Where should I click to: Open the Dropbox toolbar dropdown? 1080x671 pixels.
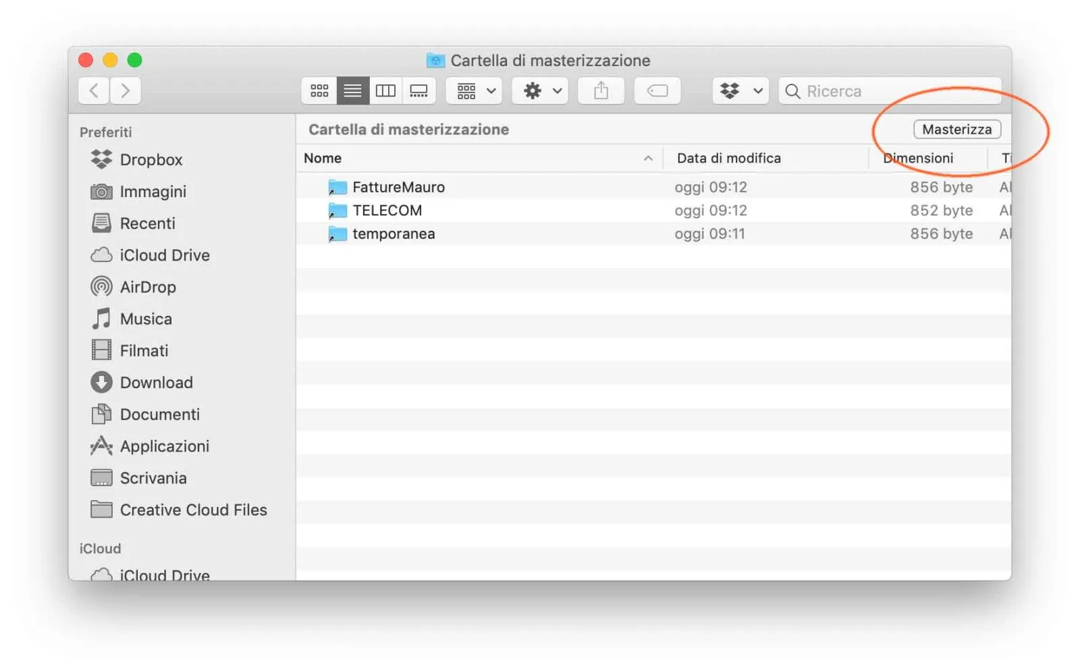[x=740, y=90]
